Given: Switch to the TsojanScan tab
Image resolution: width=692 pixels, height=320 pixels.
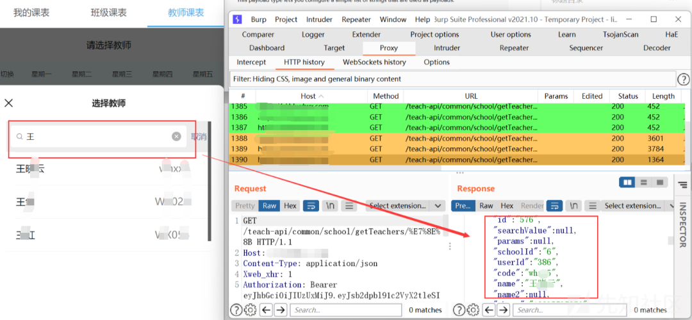Looking at the screenshot, I should (620, 35).
